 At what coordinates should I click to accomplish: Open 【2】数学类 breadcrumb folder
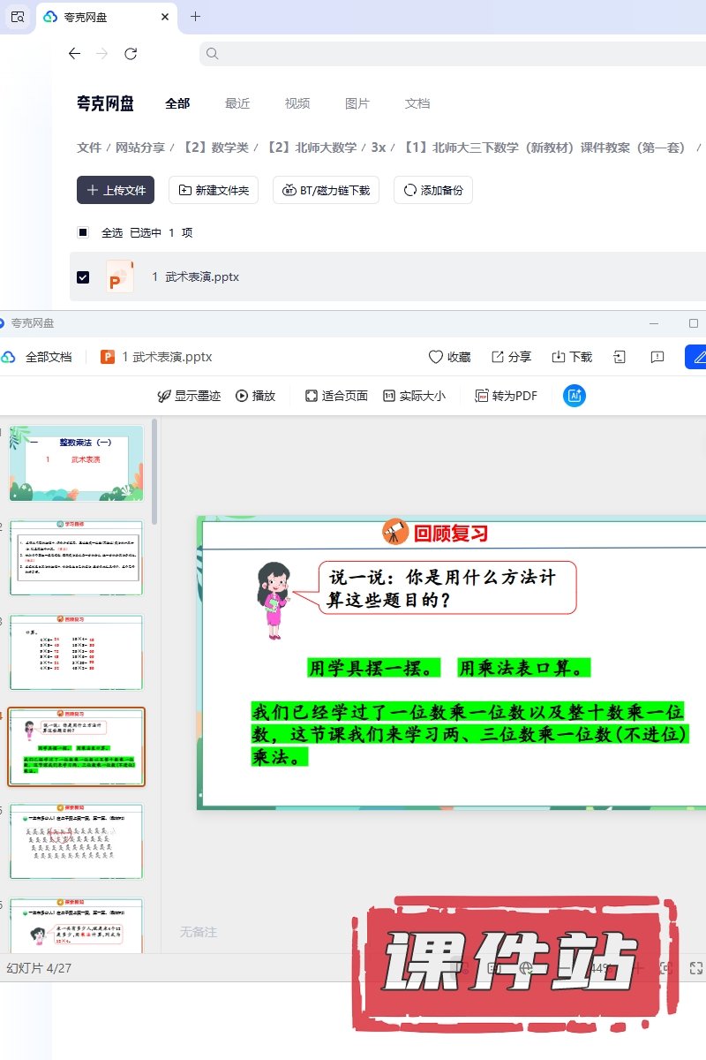point(215,148)
